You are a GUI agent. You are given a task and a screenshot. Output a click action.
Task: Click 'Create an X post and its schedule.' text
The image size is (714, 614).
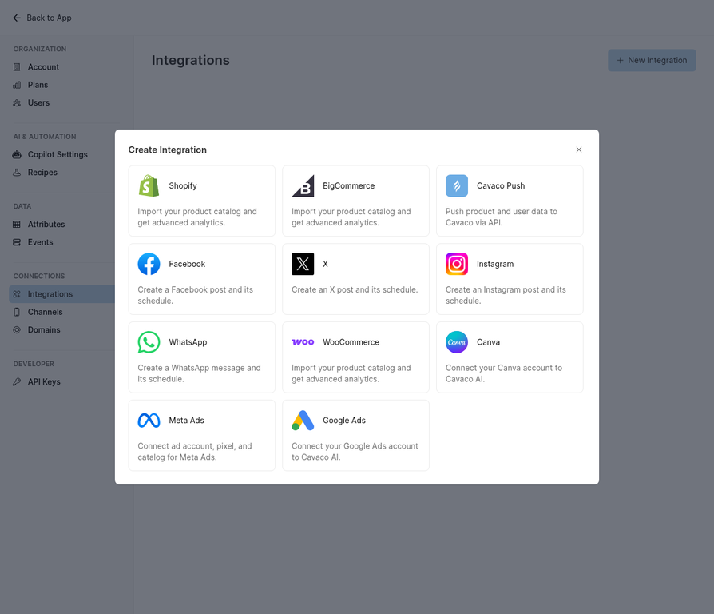click(355, 289)
